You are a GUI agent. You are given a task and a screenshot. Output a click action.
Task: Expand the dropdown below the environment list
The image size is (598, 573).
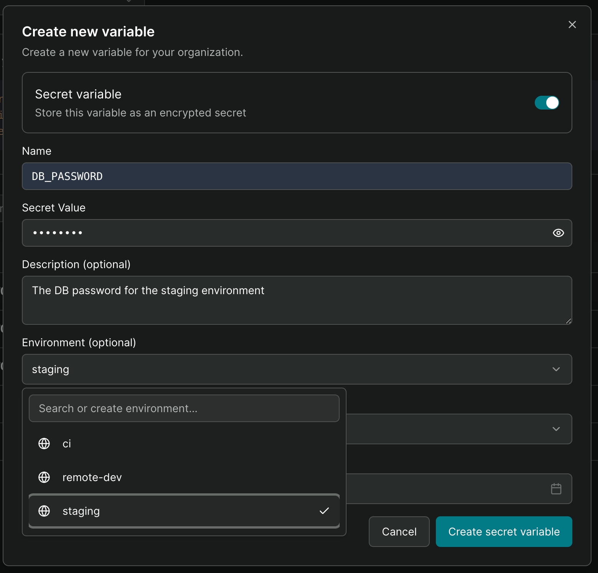coord(556,429)
